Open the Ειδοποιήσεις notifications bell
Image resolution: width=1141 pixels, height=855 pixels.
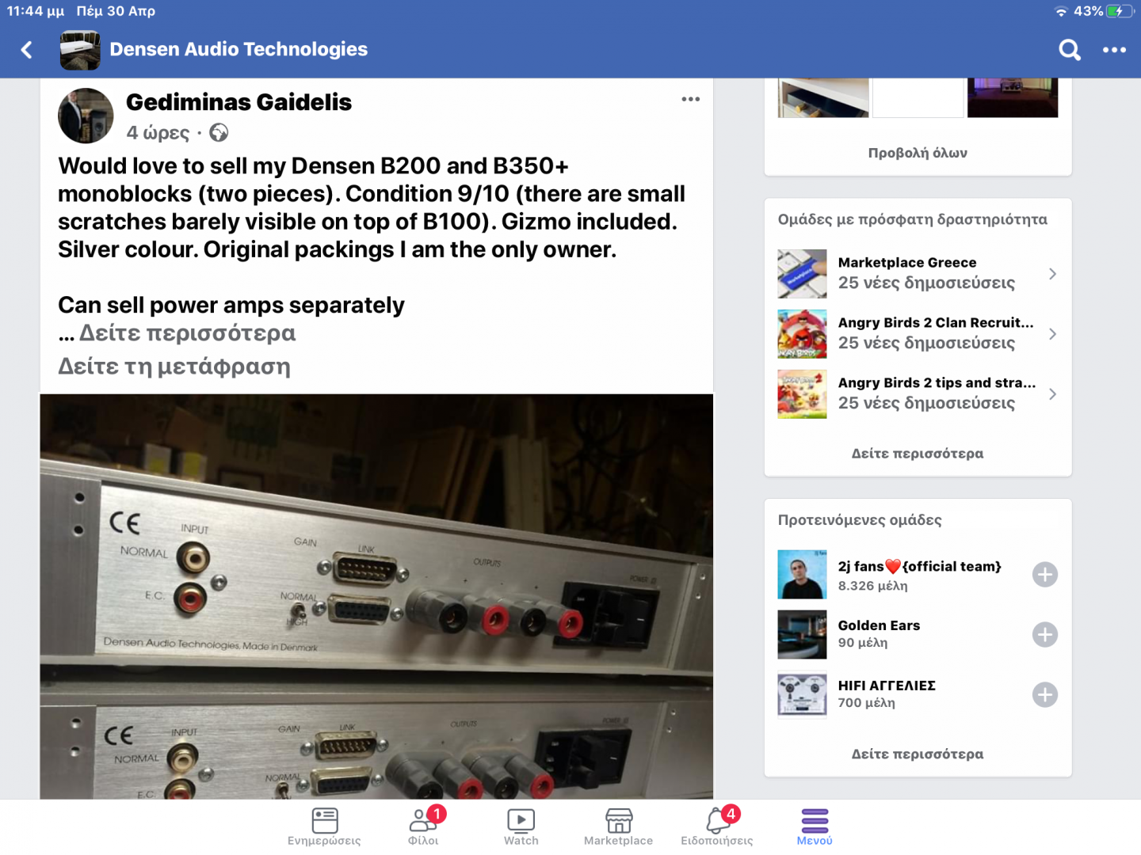coord(717,826)
